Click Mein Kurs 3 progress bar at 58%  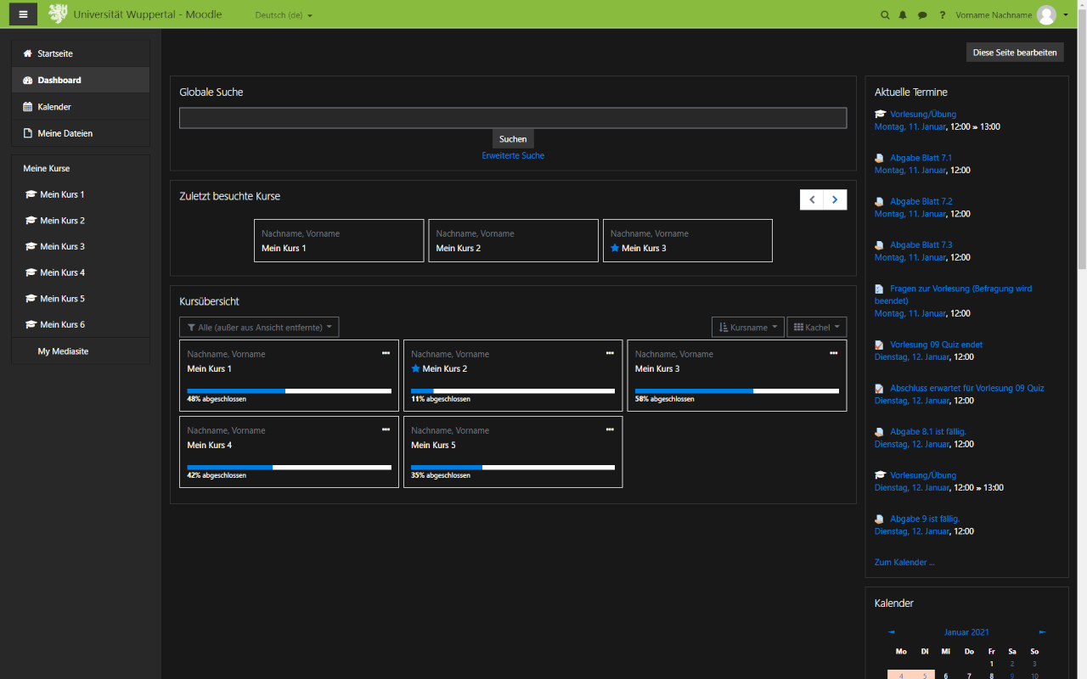click(737, 390)
